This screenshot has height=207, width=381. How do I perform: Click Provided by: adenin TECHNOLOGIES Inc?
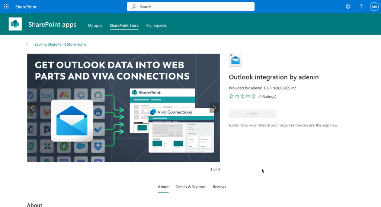point(262,88)
